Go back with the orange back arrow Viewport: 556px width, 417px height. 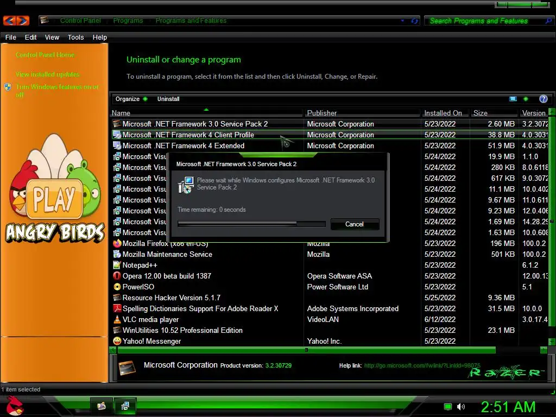[10, 21]
